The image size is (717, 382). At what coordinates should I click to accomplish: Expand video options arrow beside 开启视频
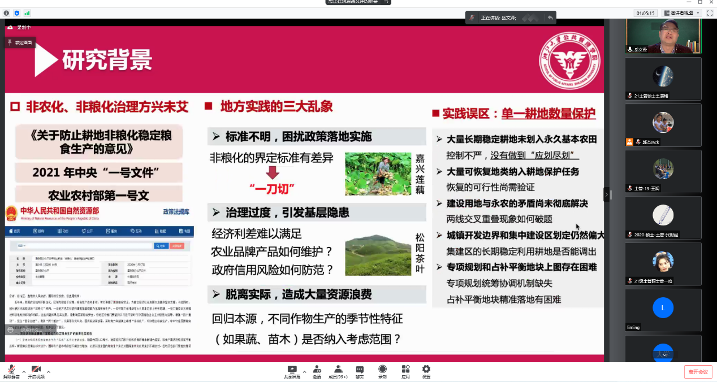(x=49, y=371)
